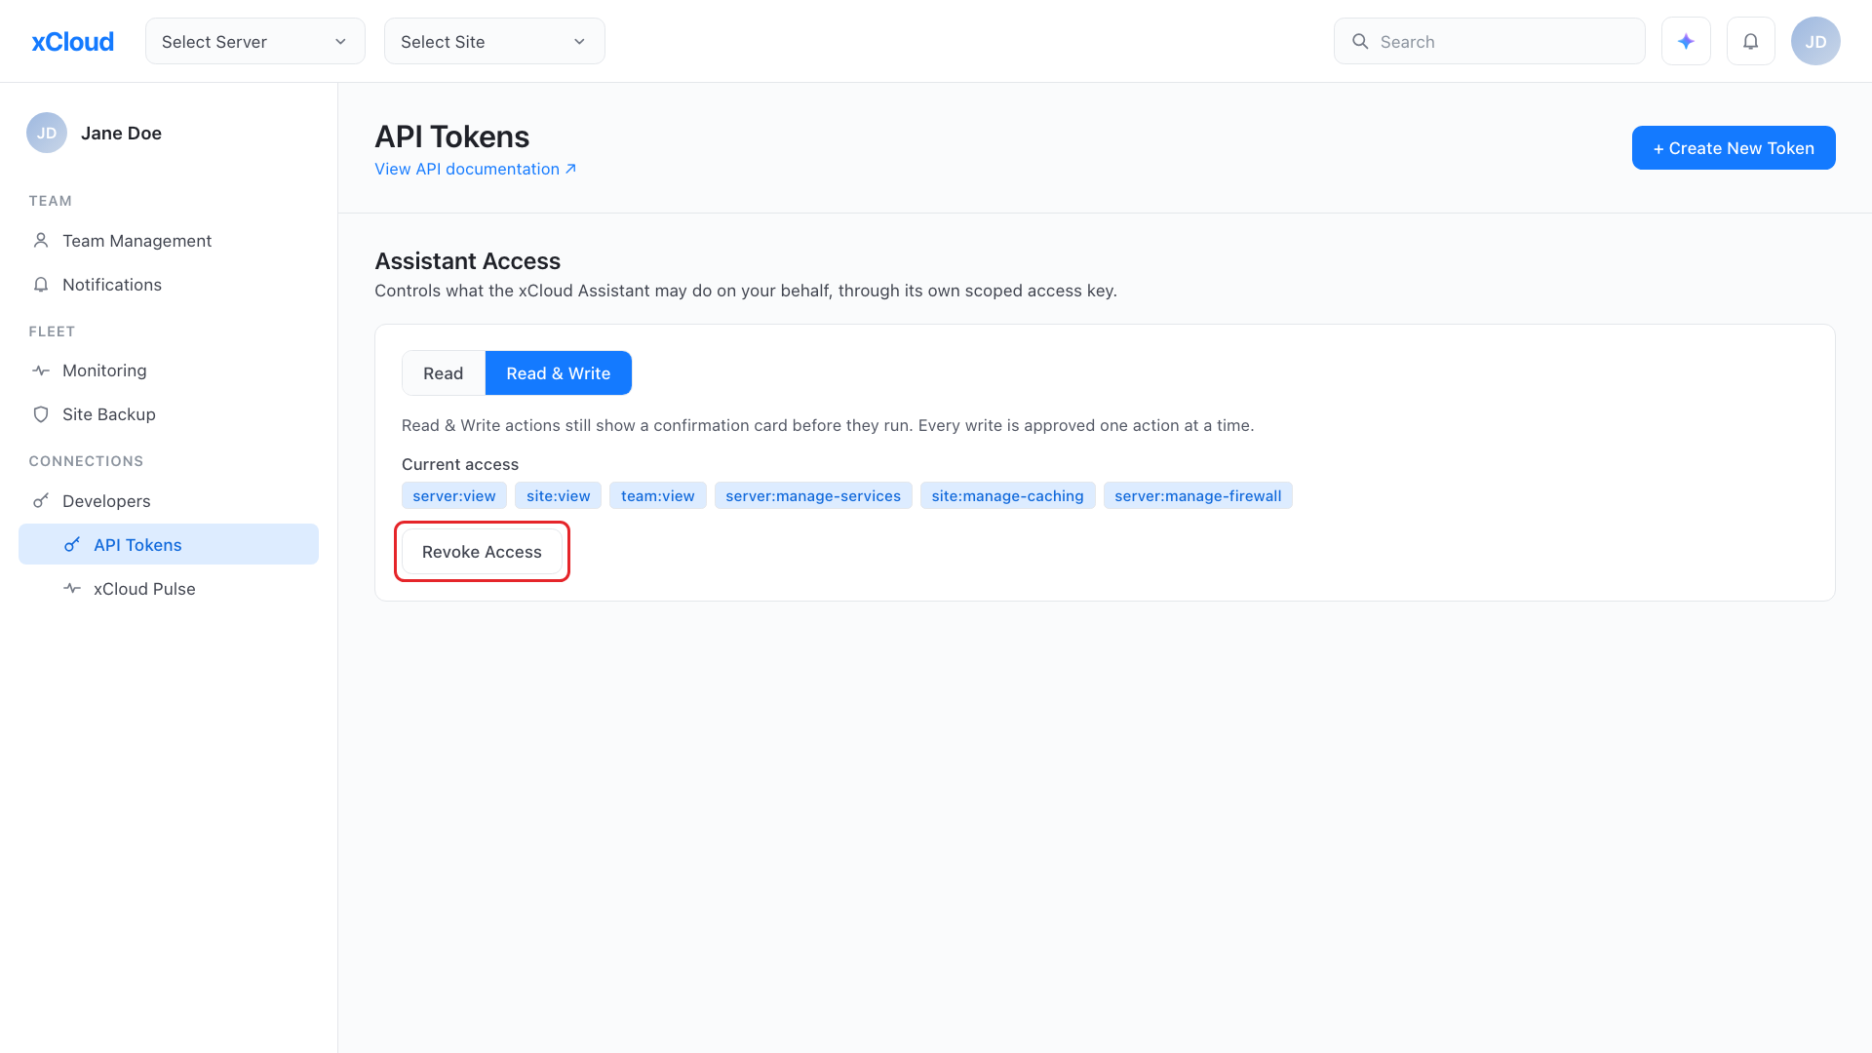Open Team Management page
The width and height of the screenshot is (1872, 1053).
pos(169,241)
